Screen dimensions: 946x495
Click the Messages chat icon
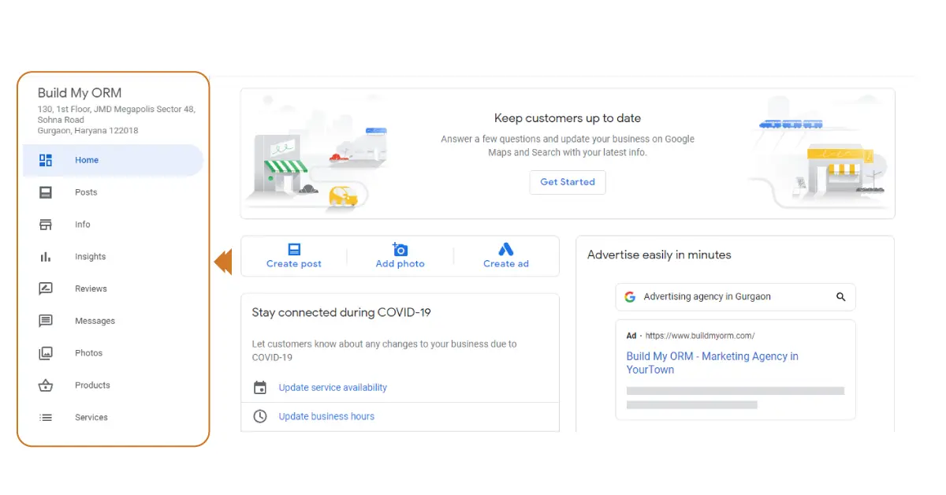pyautogui.click(x=46, y=321)
